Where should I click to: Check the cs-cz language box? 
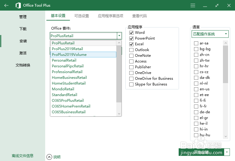pos(196,72)
